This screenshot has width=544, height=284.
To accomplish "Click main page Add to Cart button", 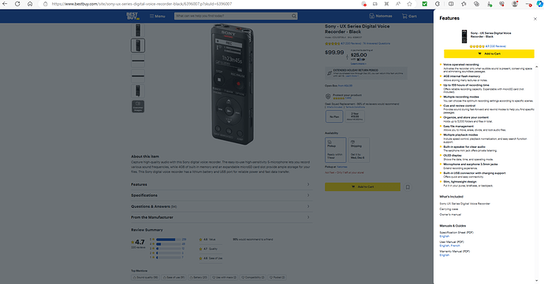I will click(x=363, y=186).
